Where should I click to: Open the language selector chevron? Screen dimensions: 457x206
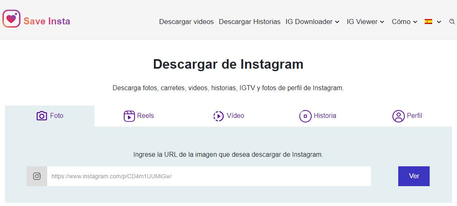[x=439, y=22]
